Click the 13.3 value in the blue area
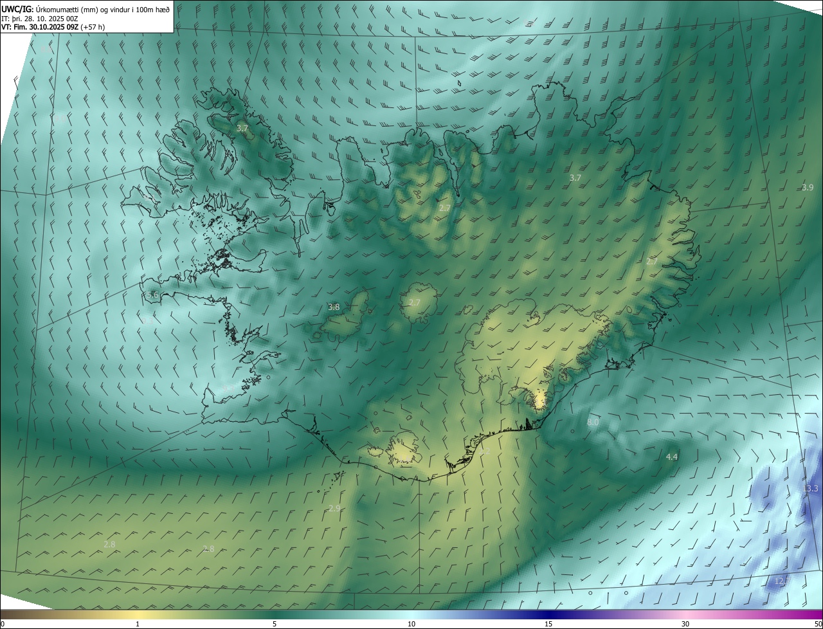The image size is (823, 629). (811, 489)
